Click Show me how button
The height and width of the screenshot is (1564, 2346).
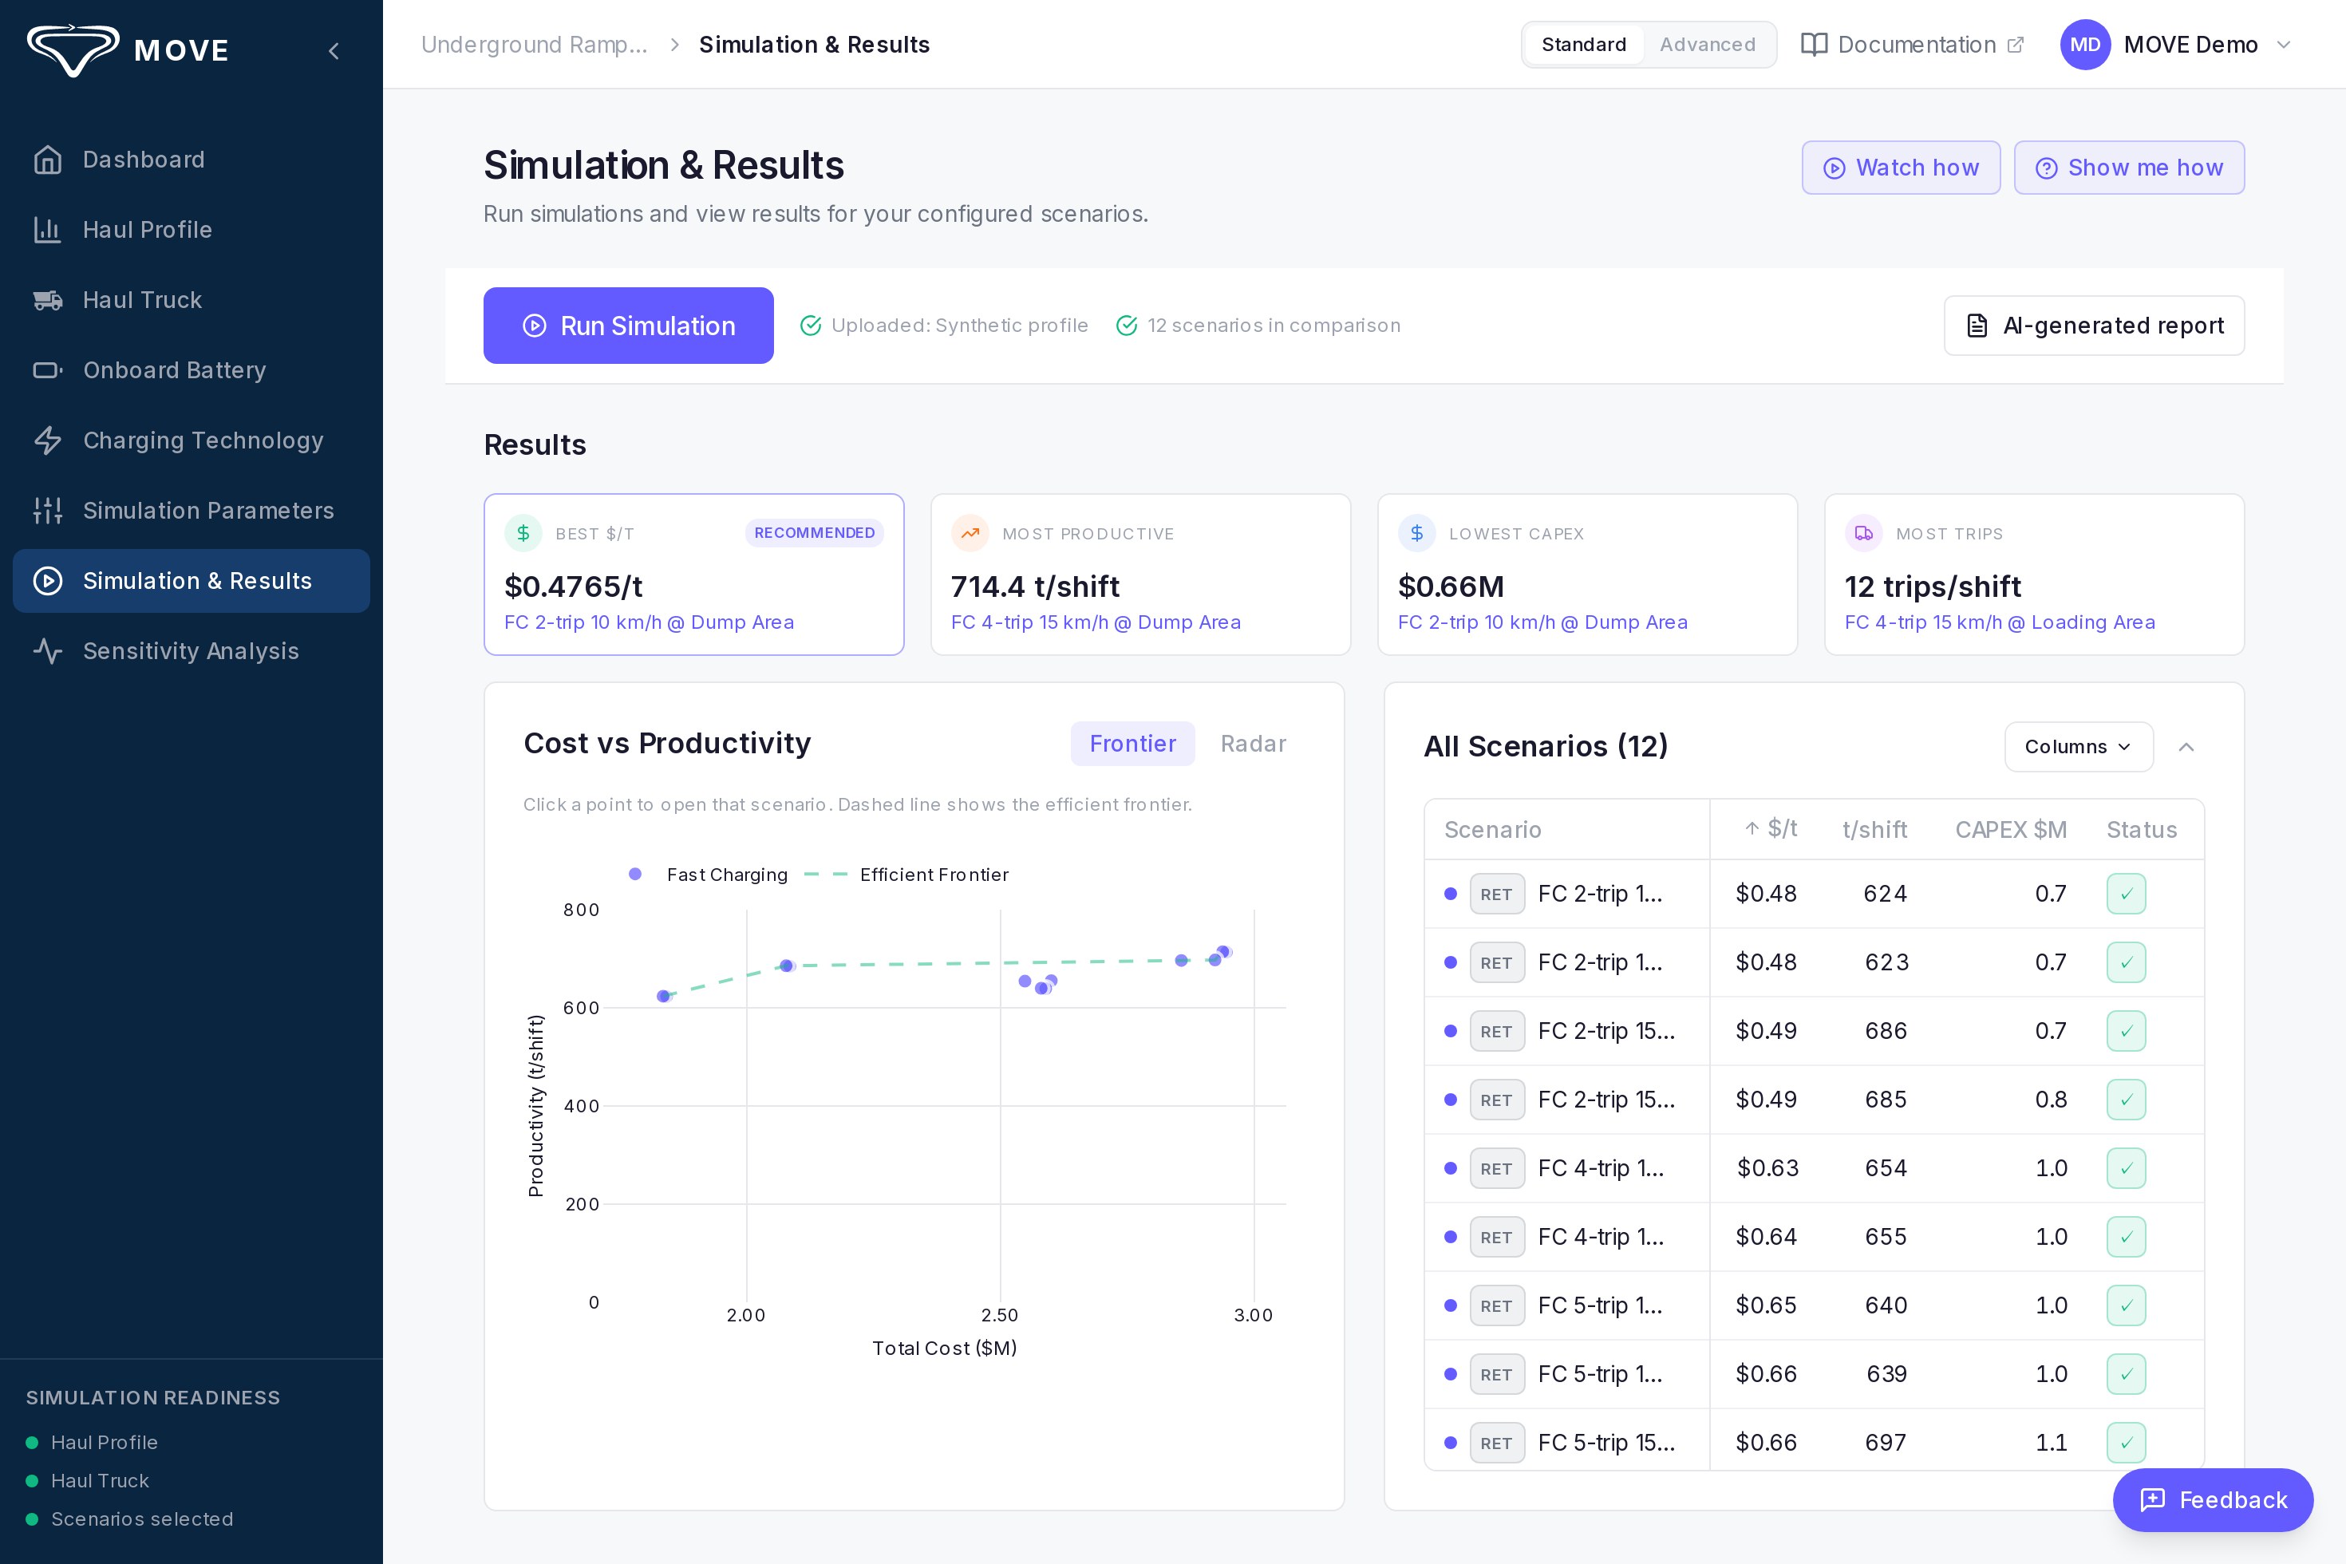(2129, 168)
